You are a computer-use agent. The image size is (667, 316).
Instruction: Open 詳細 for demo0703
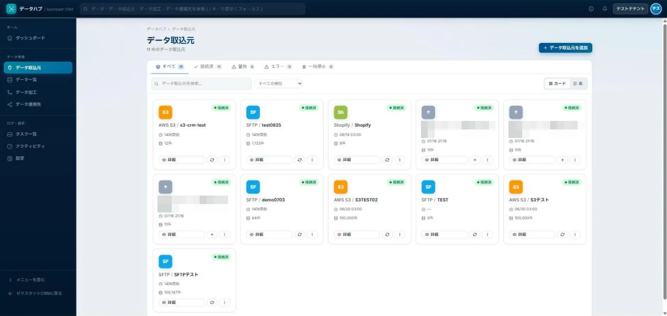point(269,235)
